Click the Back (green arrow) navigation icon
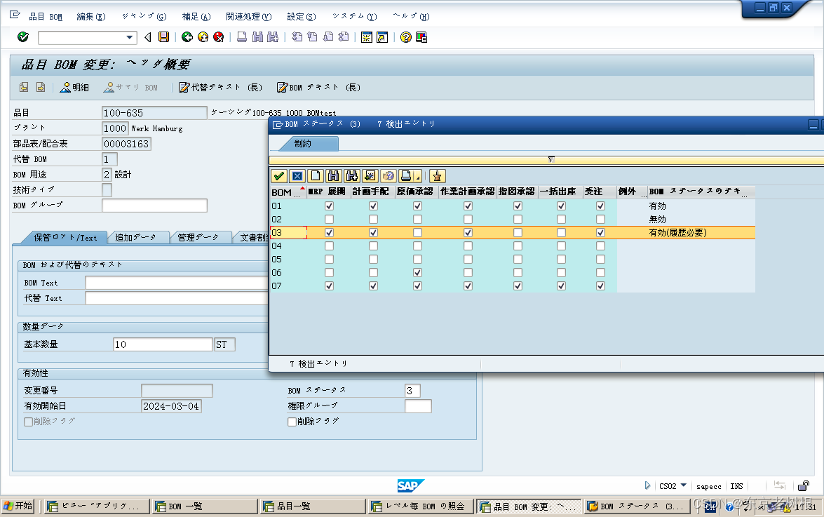Screen dimensions: 824x517 point(187,37)
